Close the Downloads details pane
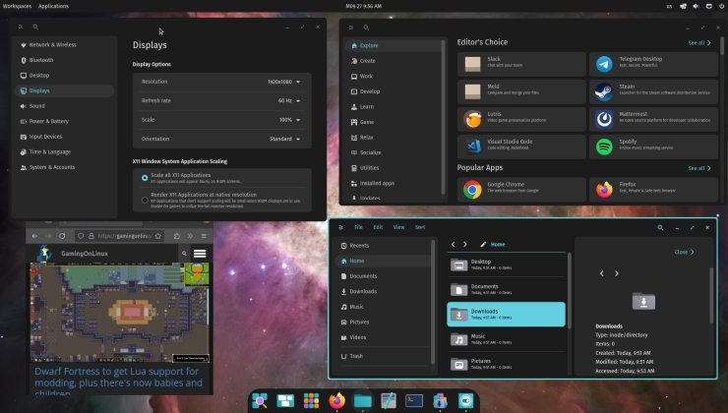 click(684, 252)
